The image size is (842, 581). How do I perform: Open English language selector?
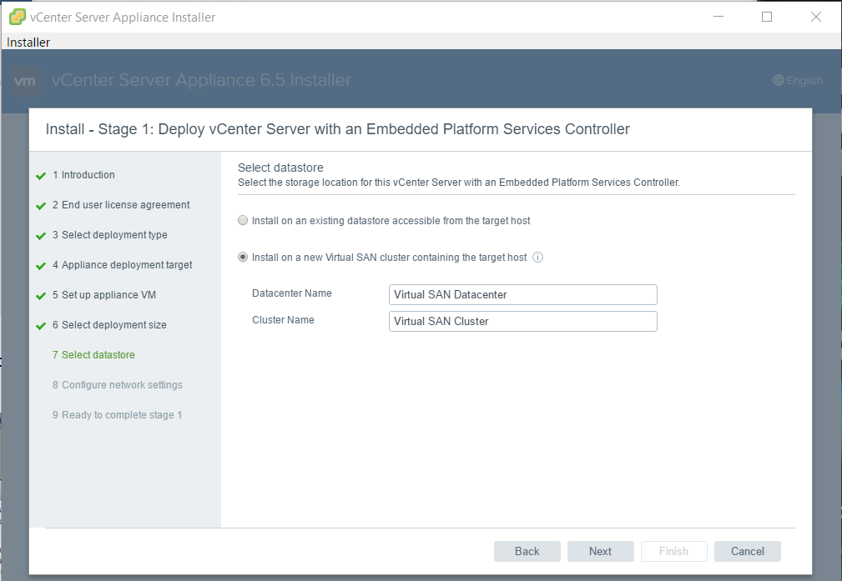tap(798, 81)
